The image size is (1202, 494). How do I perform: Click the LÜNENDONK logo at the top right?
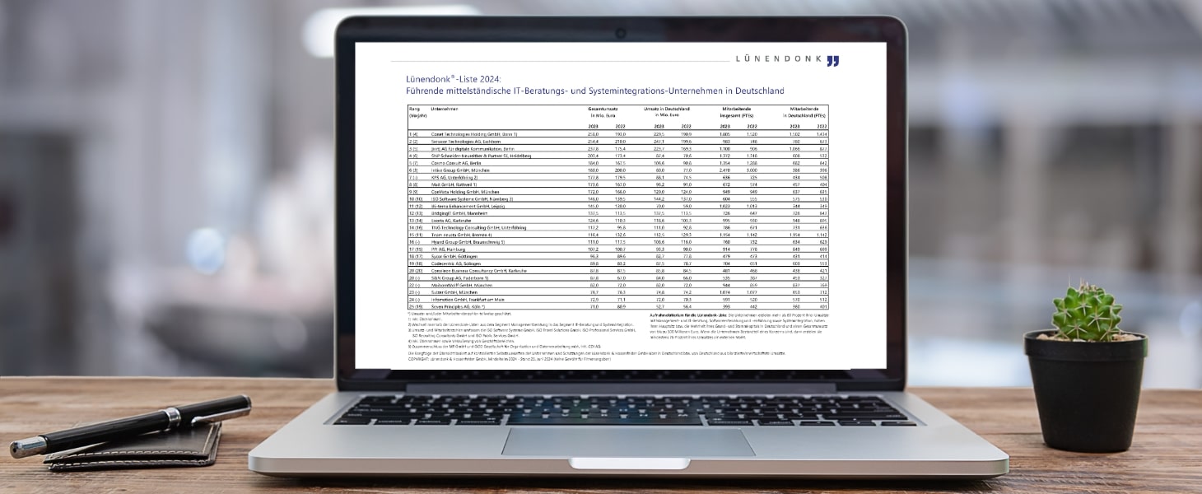(x=786, y=60)
